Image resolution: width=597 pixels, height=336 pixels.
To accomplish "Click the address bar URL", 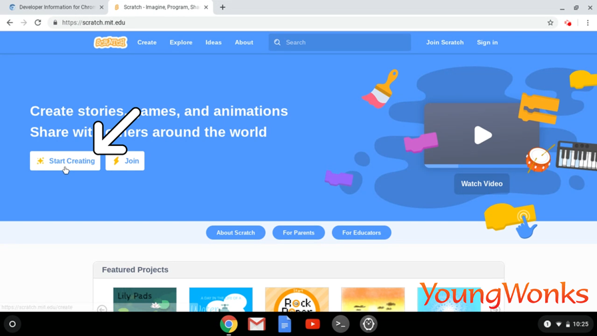I will pos(93,23).
